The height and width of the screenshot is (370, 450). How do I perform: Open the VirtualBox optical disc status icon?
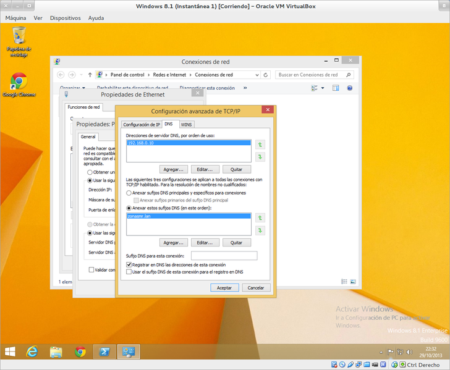(x=342, y=364)
